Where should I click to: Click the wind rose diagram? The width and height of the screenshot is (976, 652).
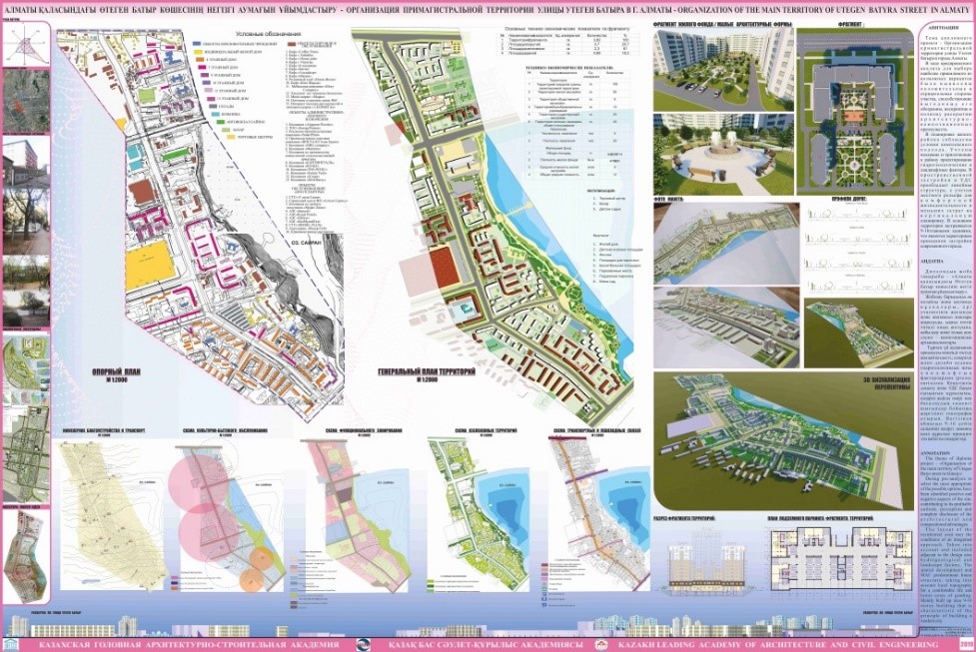click(x=26, y=44)
